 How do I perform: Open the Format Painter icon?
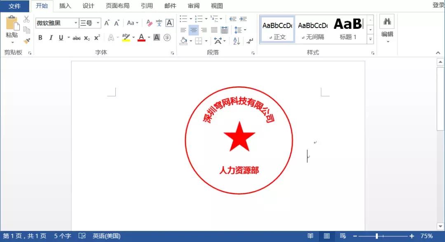click(x=26, y=40)
